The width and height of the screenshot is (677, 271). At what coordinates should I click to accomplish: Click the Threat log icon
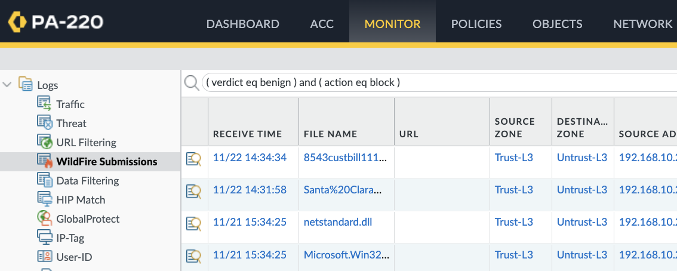[x=44, y=122]
